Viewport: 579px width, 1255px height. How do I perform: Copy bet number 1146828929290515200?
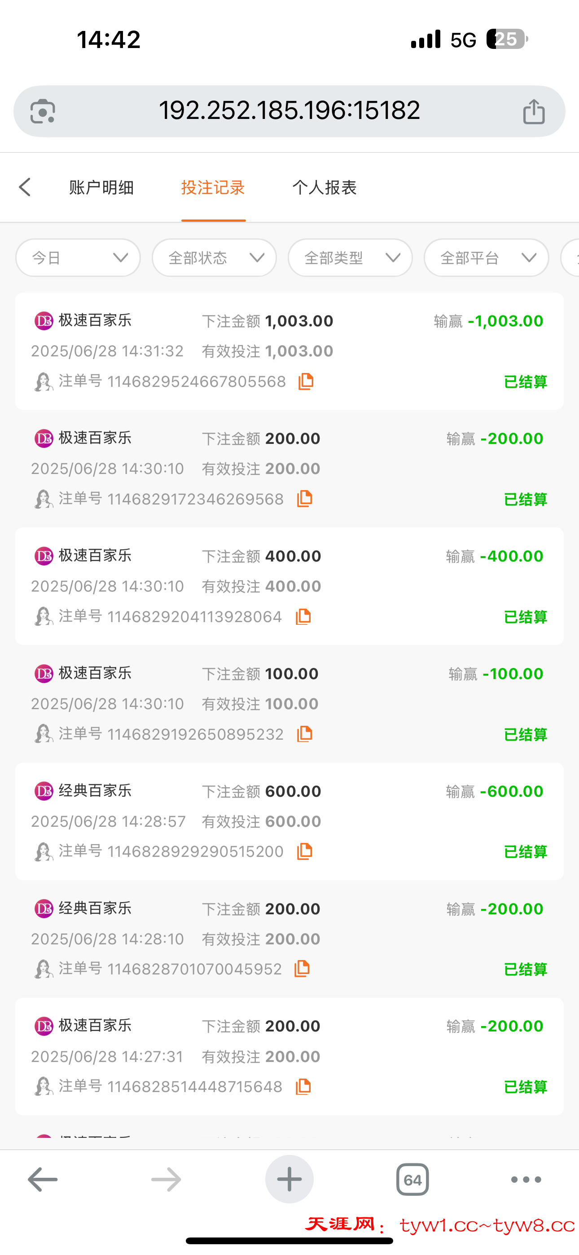click(305, 851)
